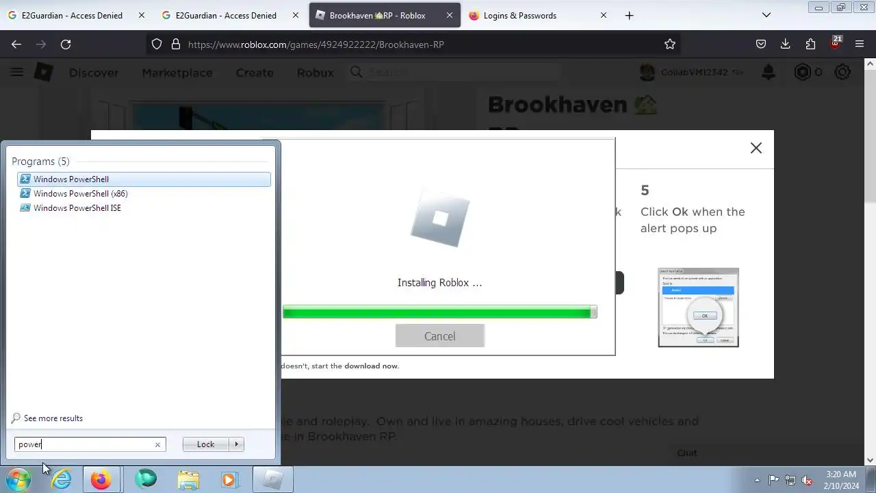
Task: Click the download now link
Action: 371,366
